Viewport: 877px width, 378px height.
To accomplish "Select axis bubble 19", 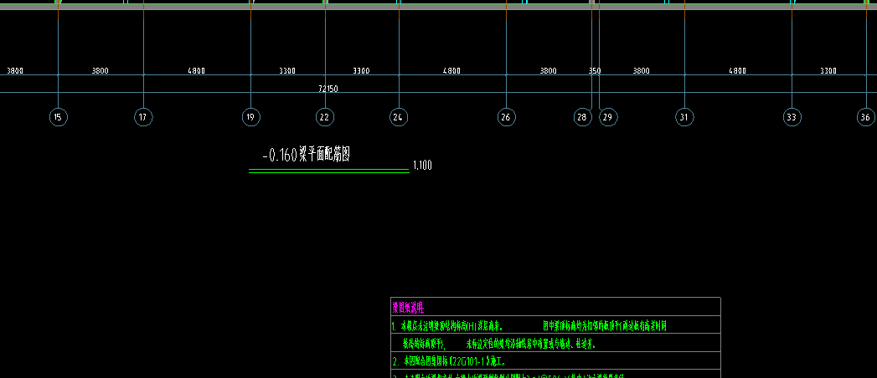I will click(250, 117).
